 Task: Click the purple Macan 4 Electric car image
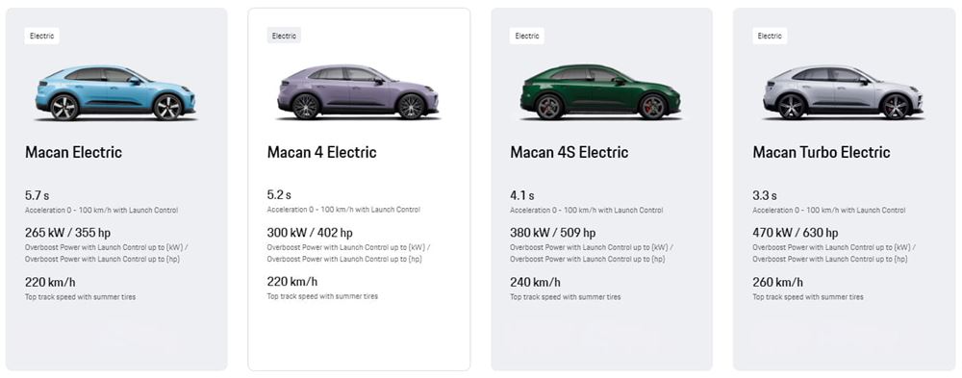(358, 92)
